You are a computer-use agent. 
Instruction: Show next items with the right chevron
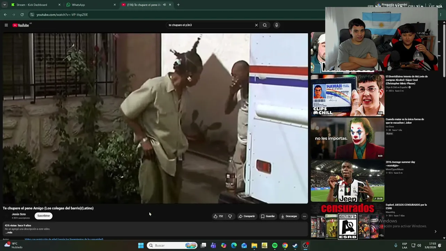coord(435,231)
